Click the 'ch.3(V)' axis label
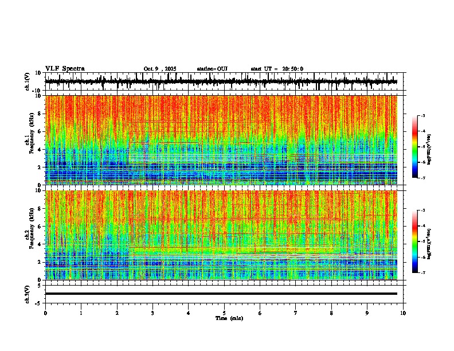This screenshot has height=351, width=454. (28, 294)
